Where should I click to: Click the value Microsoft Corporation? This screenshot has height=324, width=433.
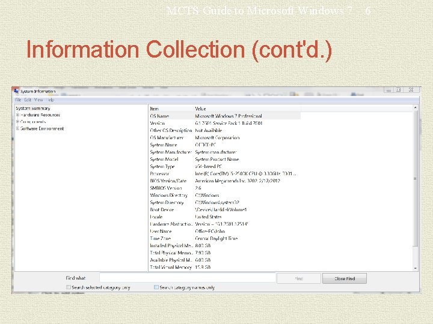217,137
